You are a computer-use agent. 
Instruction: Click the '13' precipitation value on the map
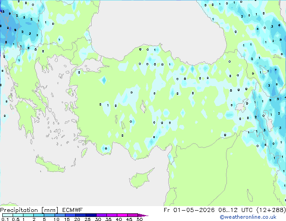pyautogui.click(x=2, y=11)
